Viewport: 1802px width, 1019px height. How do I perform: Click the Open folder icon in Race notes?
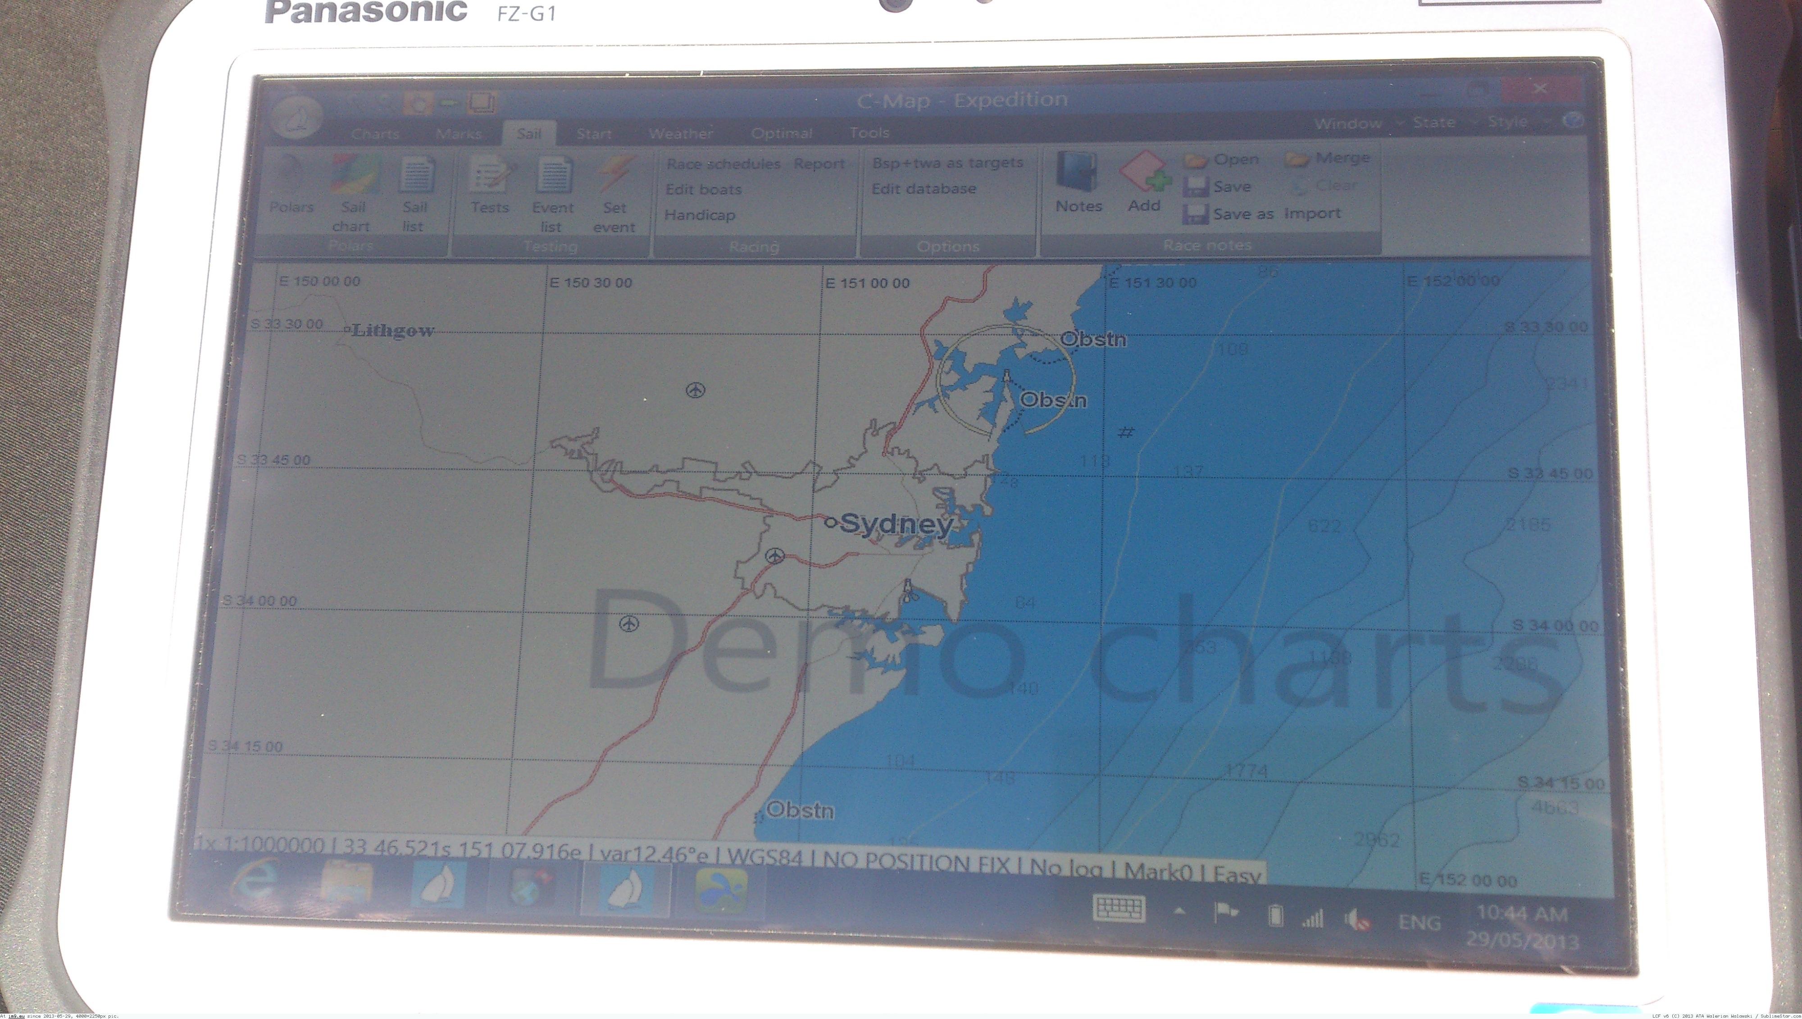click(1196, 160)
